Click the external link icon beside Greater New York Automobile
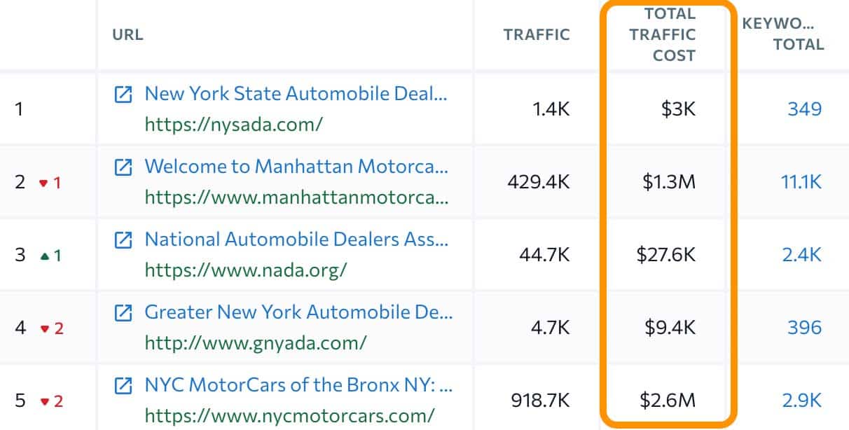Screen dimensions: 849x430 124,312
